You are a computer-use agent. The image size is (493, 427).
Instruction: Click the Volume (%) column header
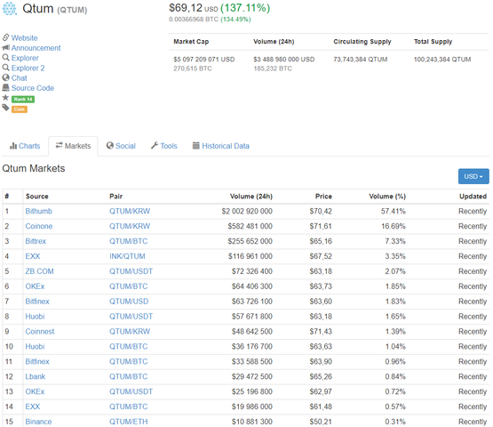(x=387, y=197)
